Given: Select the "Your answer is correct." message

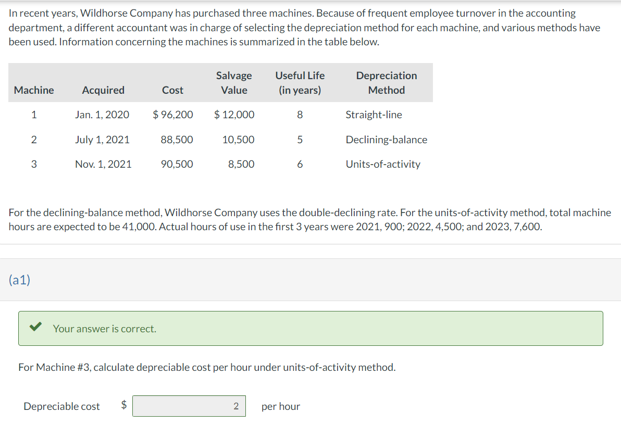Looking at the screenshot, I should (x=105, y=329).
